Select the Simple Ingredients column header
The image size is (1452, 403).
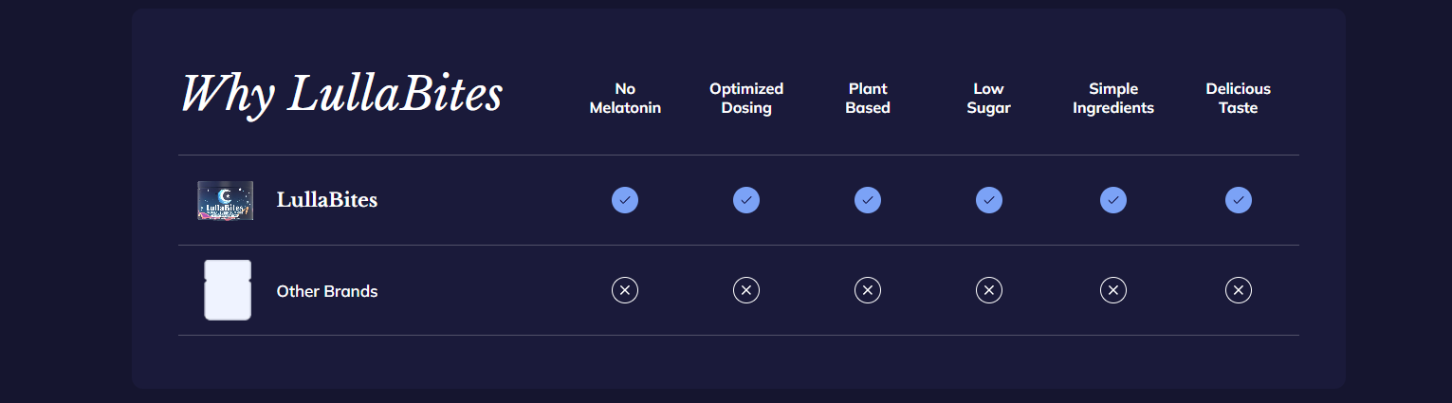pos(1113,98)
